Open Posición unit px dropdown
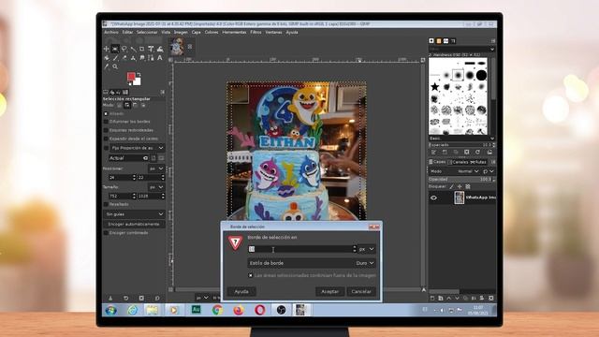599x337 pixels. coord(156,168)
